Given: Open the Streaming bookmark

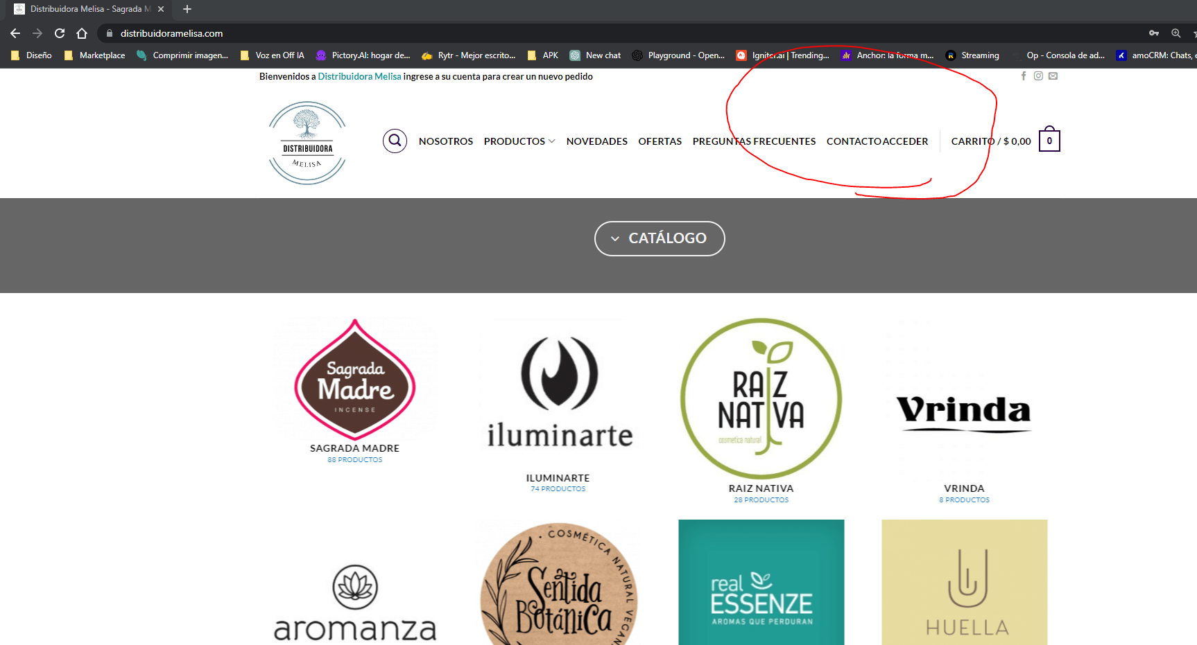Looking at the screenshot, I should 972,55.
